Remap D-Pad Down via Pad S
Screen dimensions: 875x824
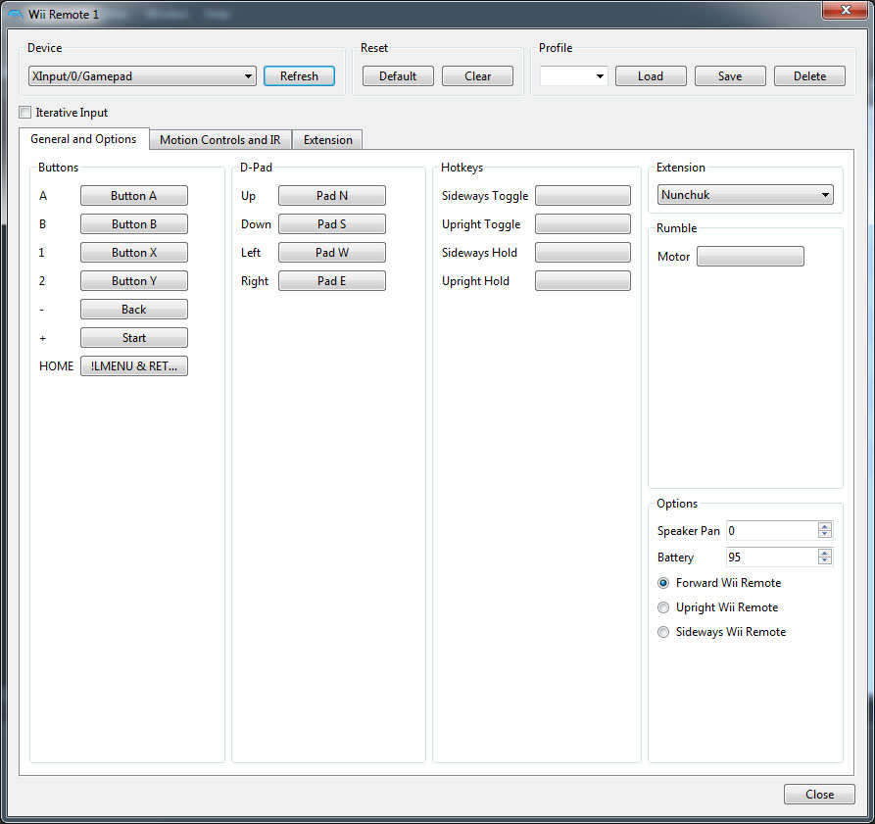coord(332,224)
